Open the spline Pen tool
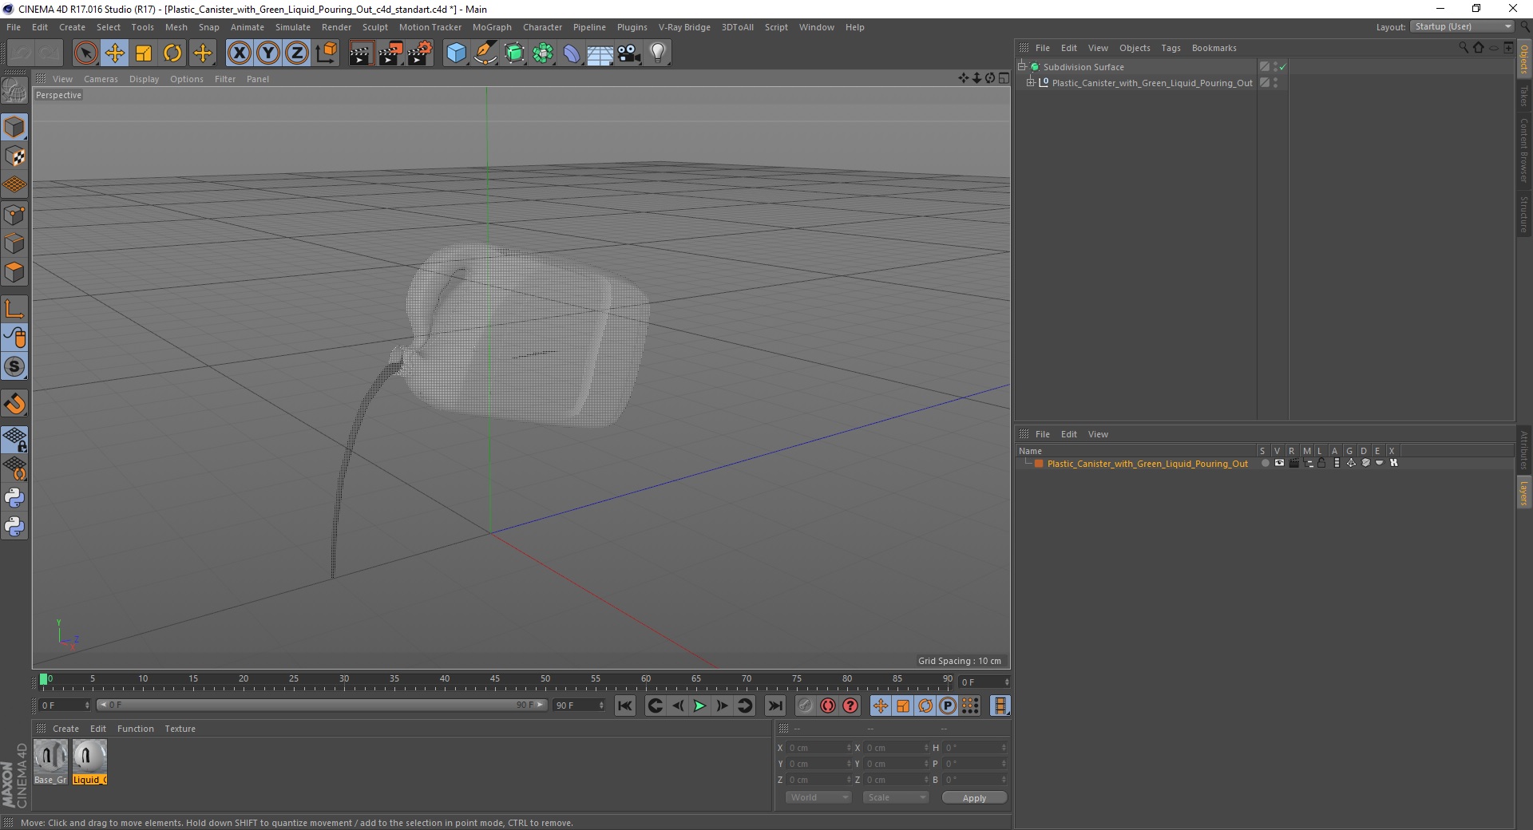The image size is (1533, 830). pos(485,53)
